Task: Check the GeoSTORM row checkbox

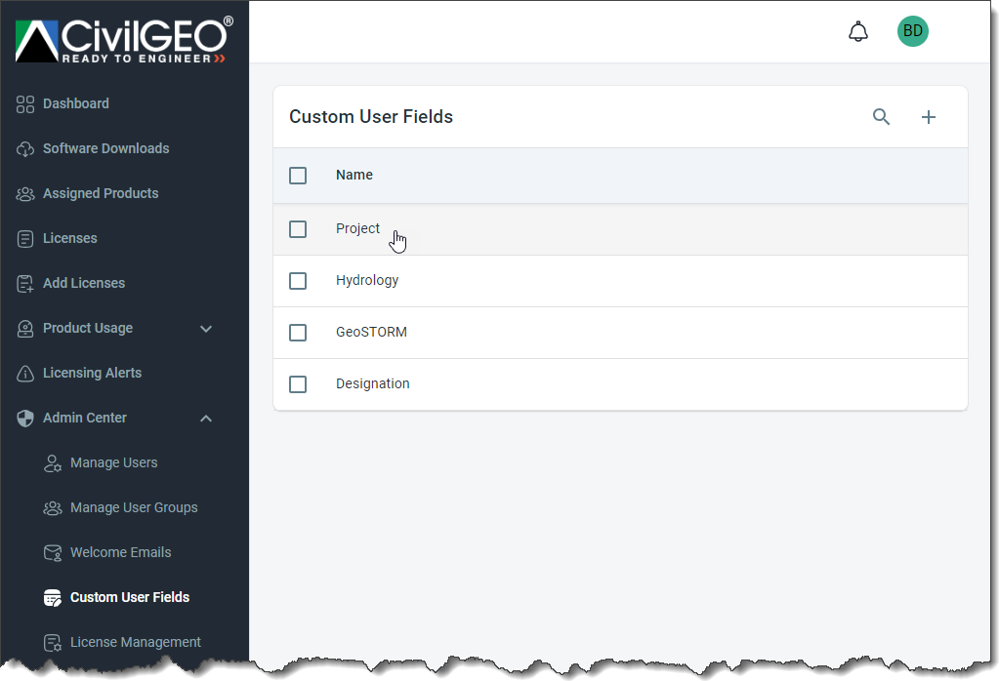Action: point(298,333)
